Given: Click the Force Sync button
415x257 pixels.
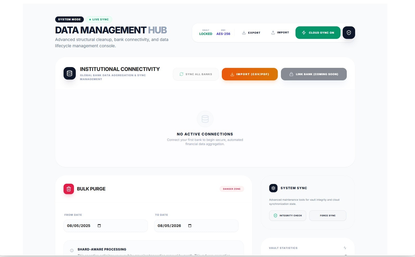Looking at the screenshot, I should (x=328, y=216).
